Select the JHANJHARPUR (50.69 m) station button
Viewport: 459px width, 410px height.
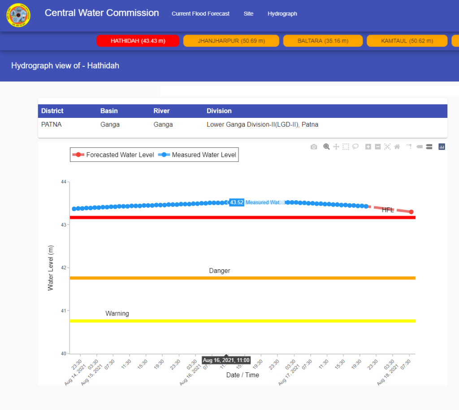(231, 41)
